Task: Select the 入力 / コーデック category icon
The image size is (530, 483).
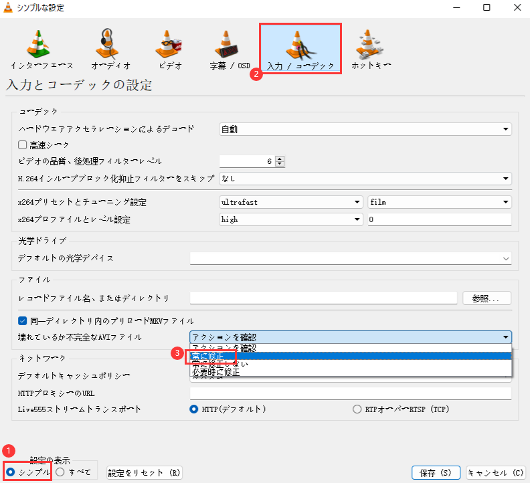Action: click(300, 48)
